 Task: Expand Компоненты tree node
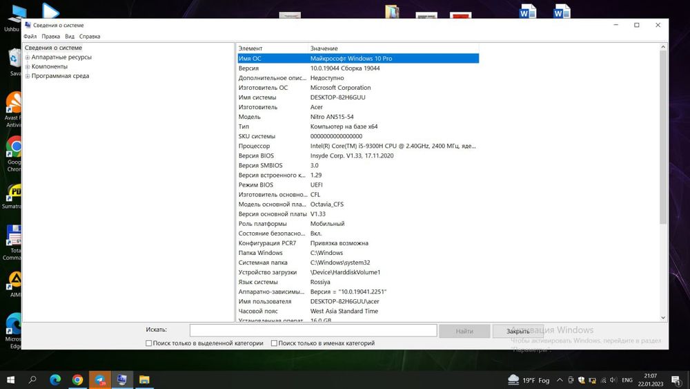coord(28,66)
